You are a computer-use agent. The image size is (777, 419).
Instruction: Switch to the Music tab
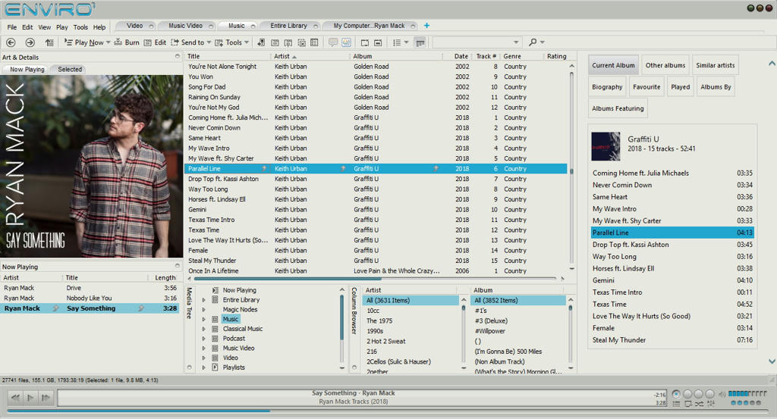[237, 26]
